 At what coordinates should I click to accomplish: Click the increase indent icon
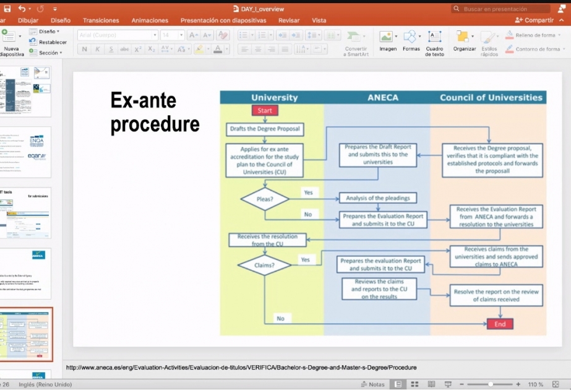tap(296, 35)
